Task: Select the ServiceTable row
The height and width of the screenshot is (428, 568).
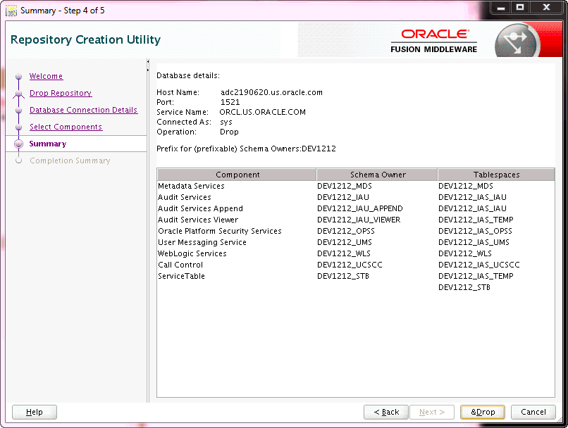Action: tap(356, 276)
